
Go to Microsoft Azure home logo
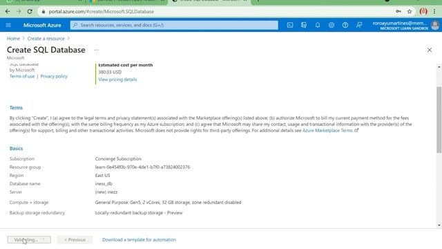click(42, 25)
